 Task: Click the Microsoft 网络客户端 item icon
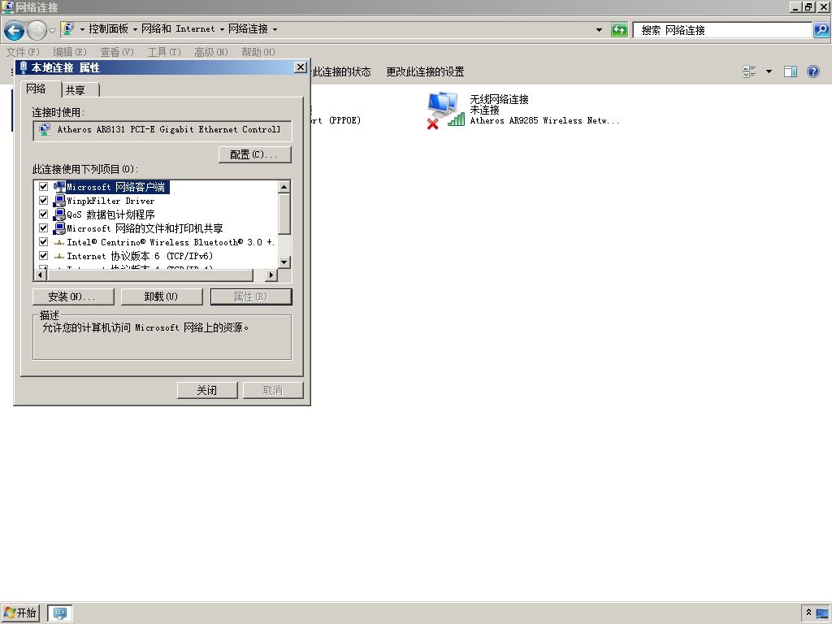click(59, 187)
